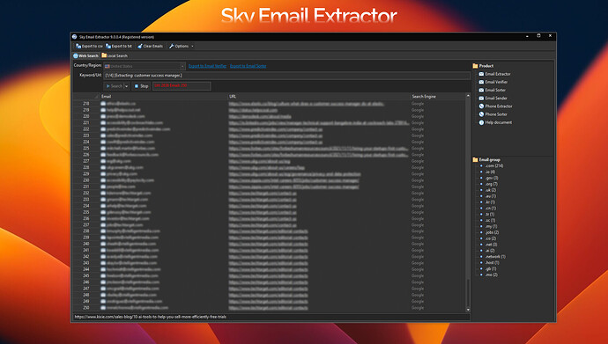Viewport: 608px width, 344px height.
Task: Select the .co (2) email group
Action: (x=491, y=238)
